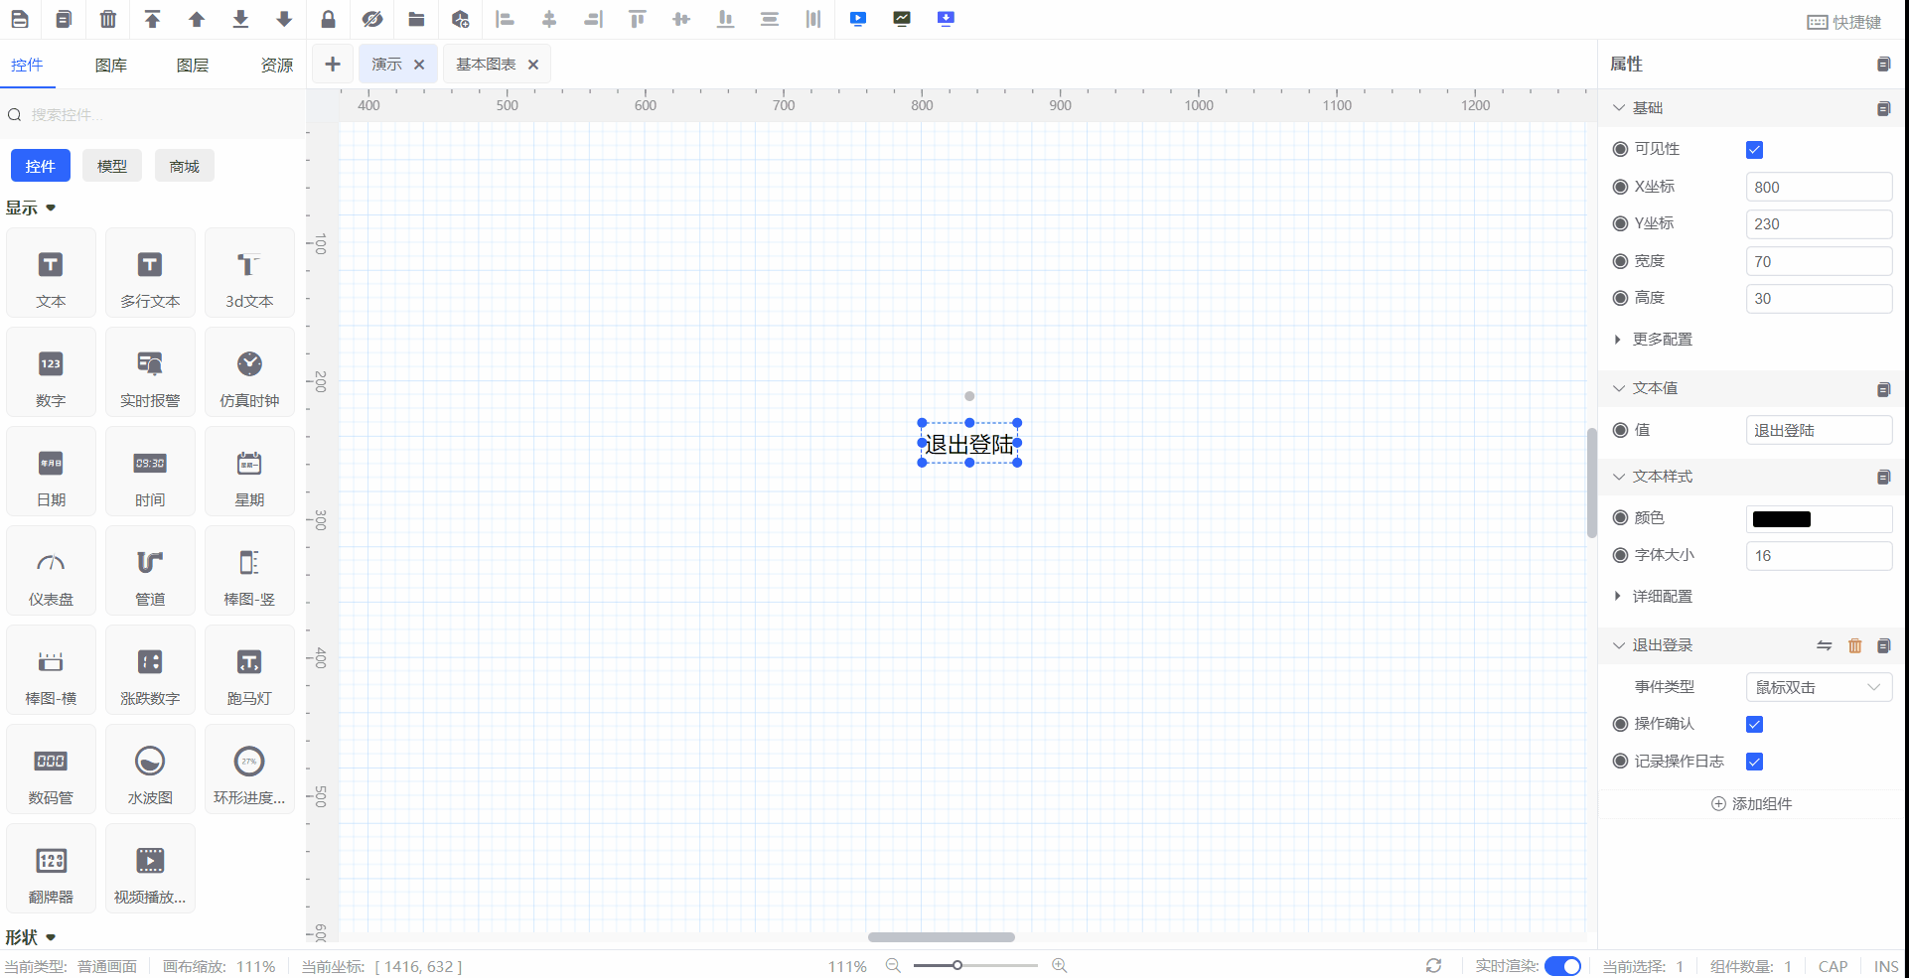Expand the 更多配置 section

[1661, 340]
